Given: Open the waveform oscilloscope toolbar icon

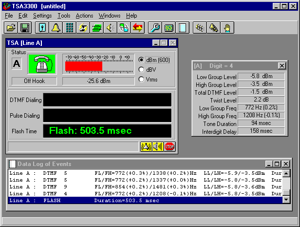Looking at the screenshot, I should click(169, 28).
